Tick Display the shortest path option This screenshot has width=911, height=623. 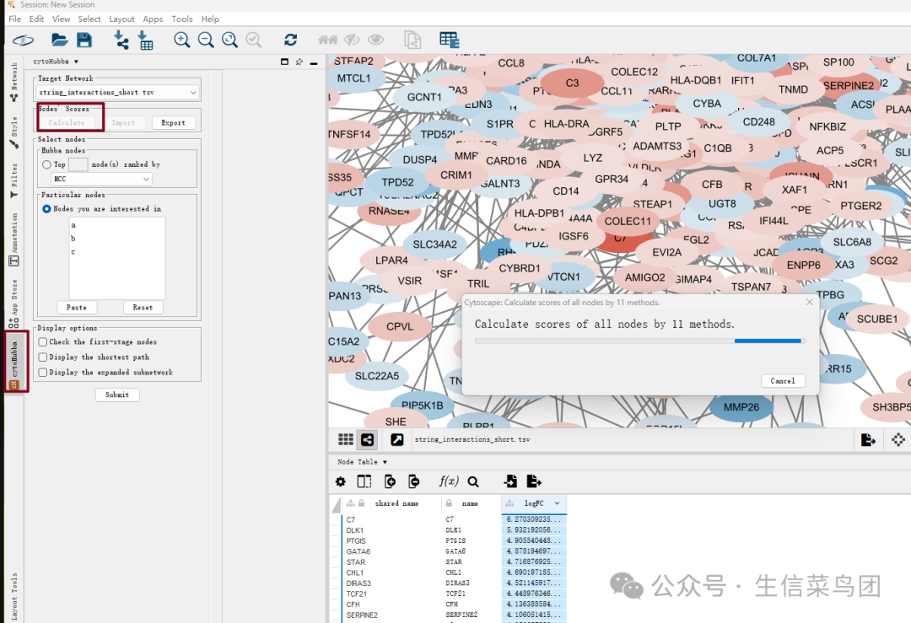(43, 357)
